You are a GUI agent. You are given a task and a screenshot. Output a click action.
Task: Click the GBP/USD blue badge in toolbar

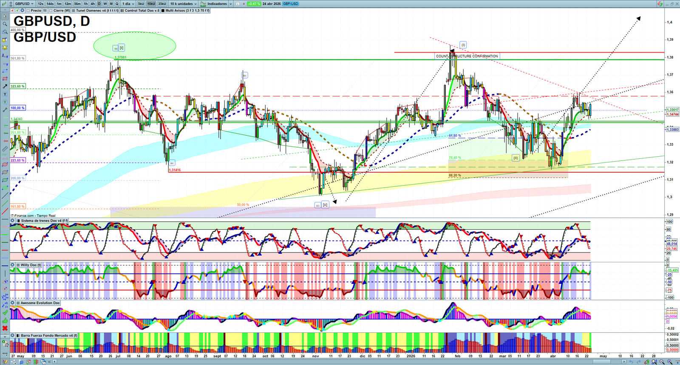click(x=291, y=4)
